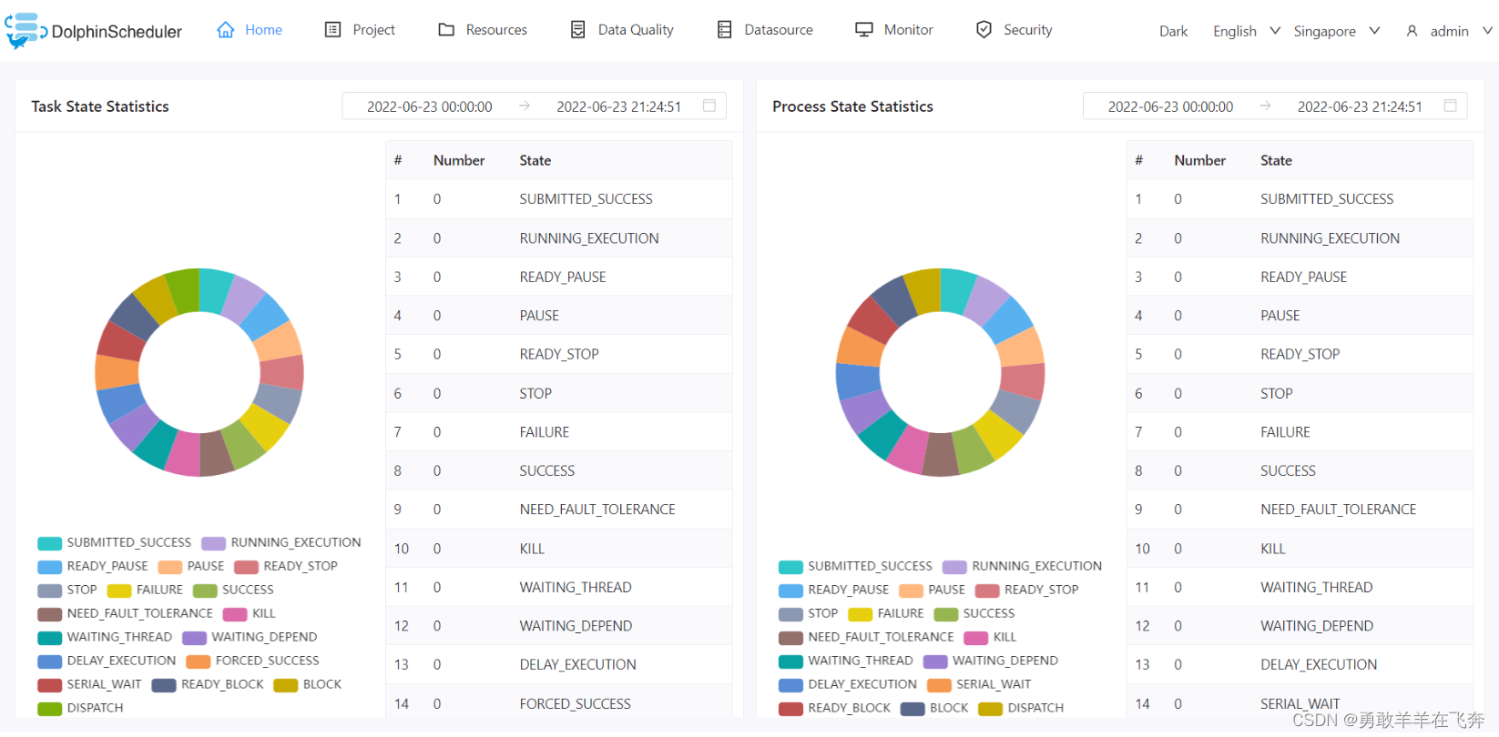The height and width of the screenshot is (737, 1499).
Task: Click the Home house icon
Action: [226, 30]
